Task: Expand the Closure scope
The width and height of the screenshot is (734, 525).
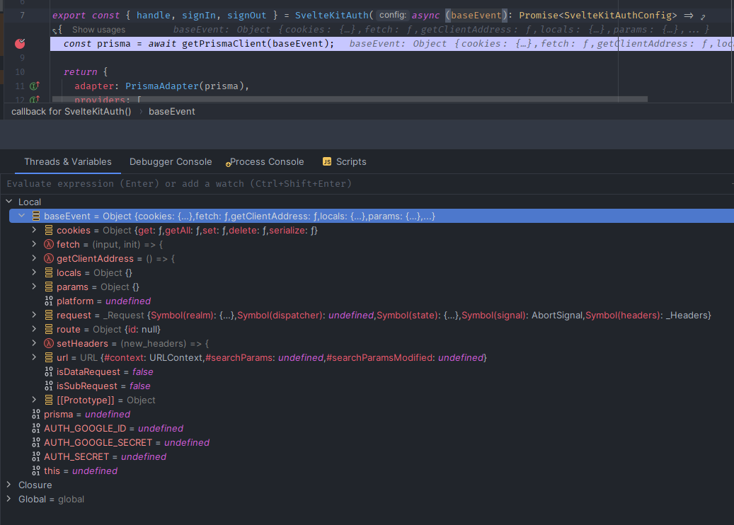Action: click(x=9, y=485)
